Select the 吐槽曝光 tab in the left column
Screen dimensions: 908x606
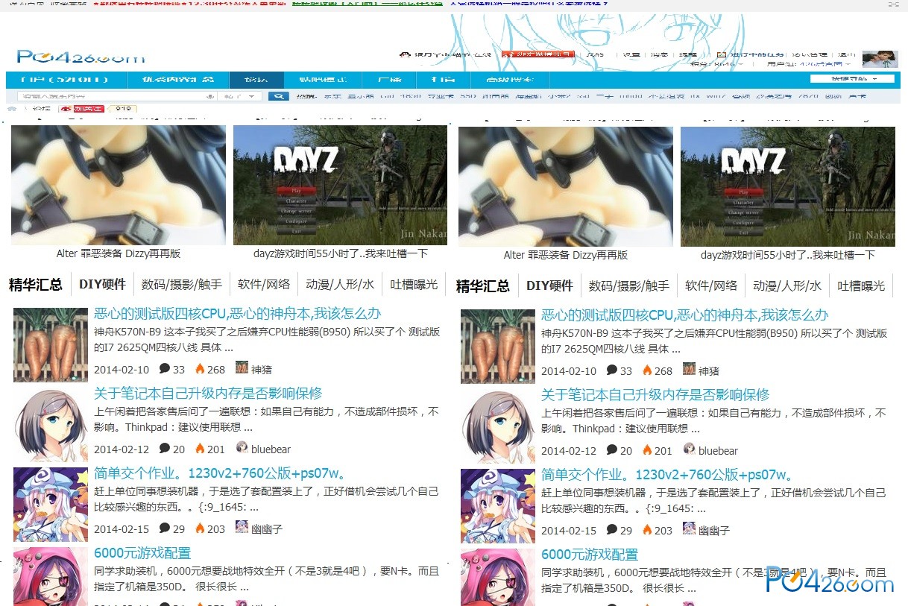(x=414, y=284)
